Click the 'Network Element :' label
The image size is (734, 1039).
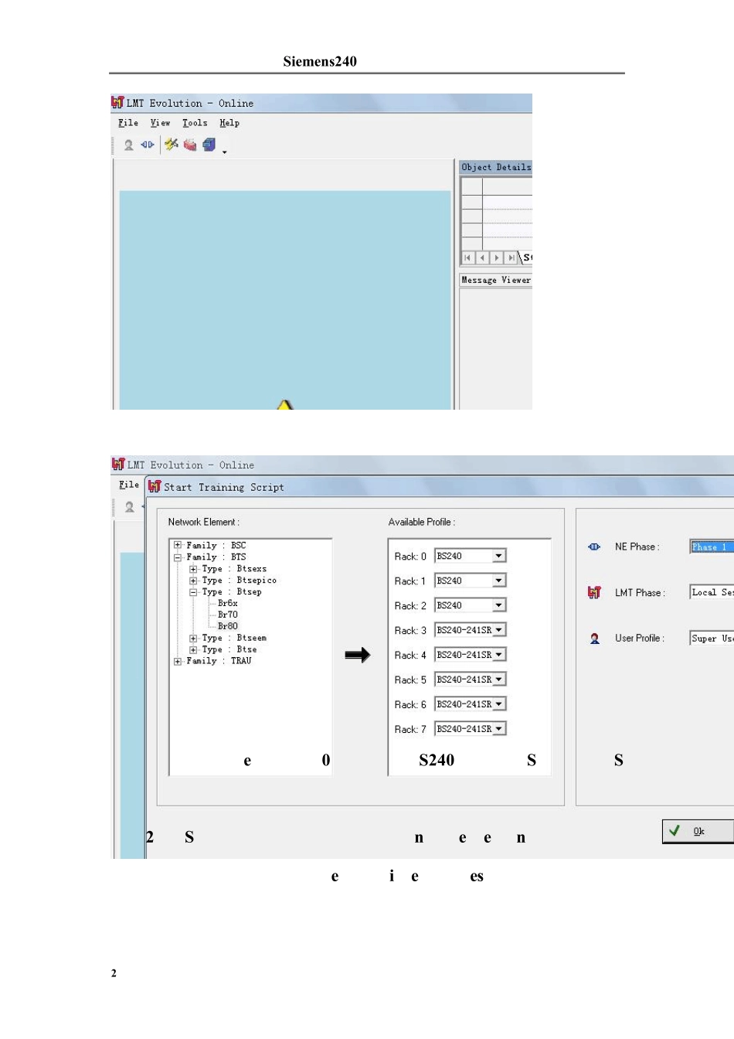(204, 522)
